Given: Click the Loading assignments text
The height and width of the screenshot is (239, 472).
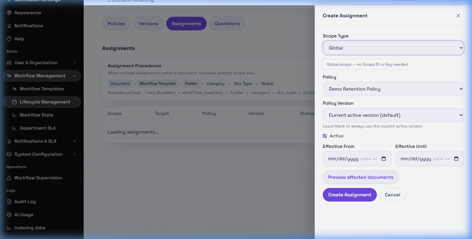Looking at the screenshot, I should [133, 132].
